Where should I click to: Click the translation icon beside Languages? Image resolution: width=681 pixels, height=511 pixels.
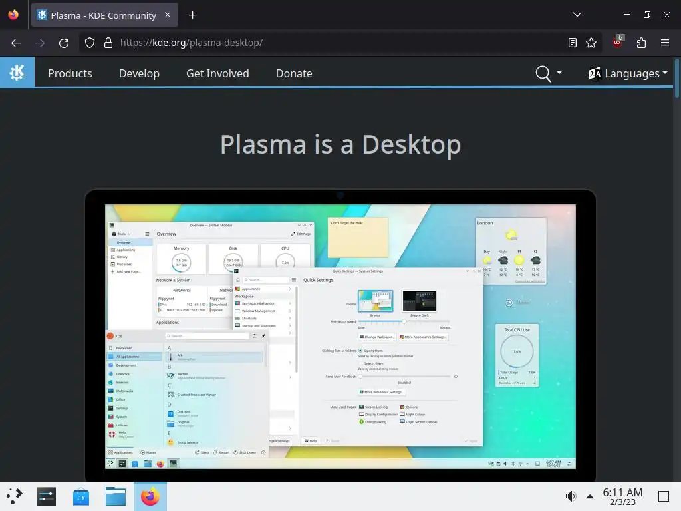[x=595, y=73]
